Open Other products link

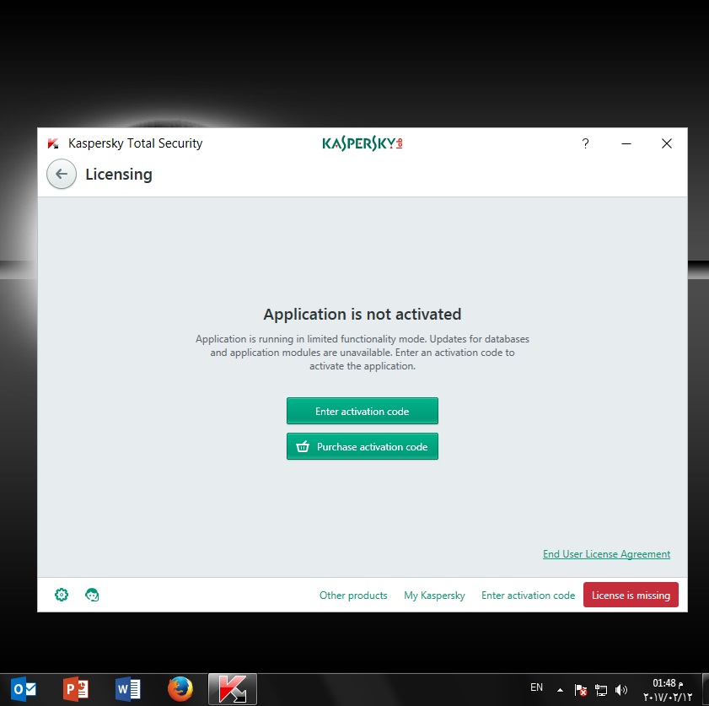353,596
